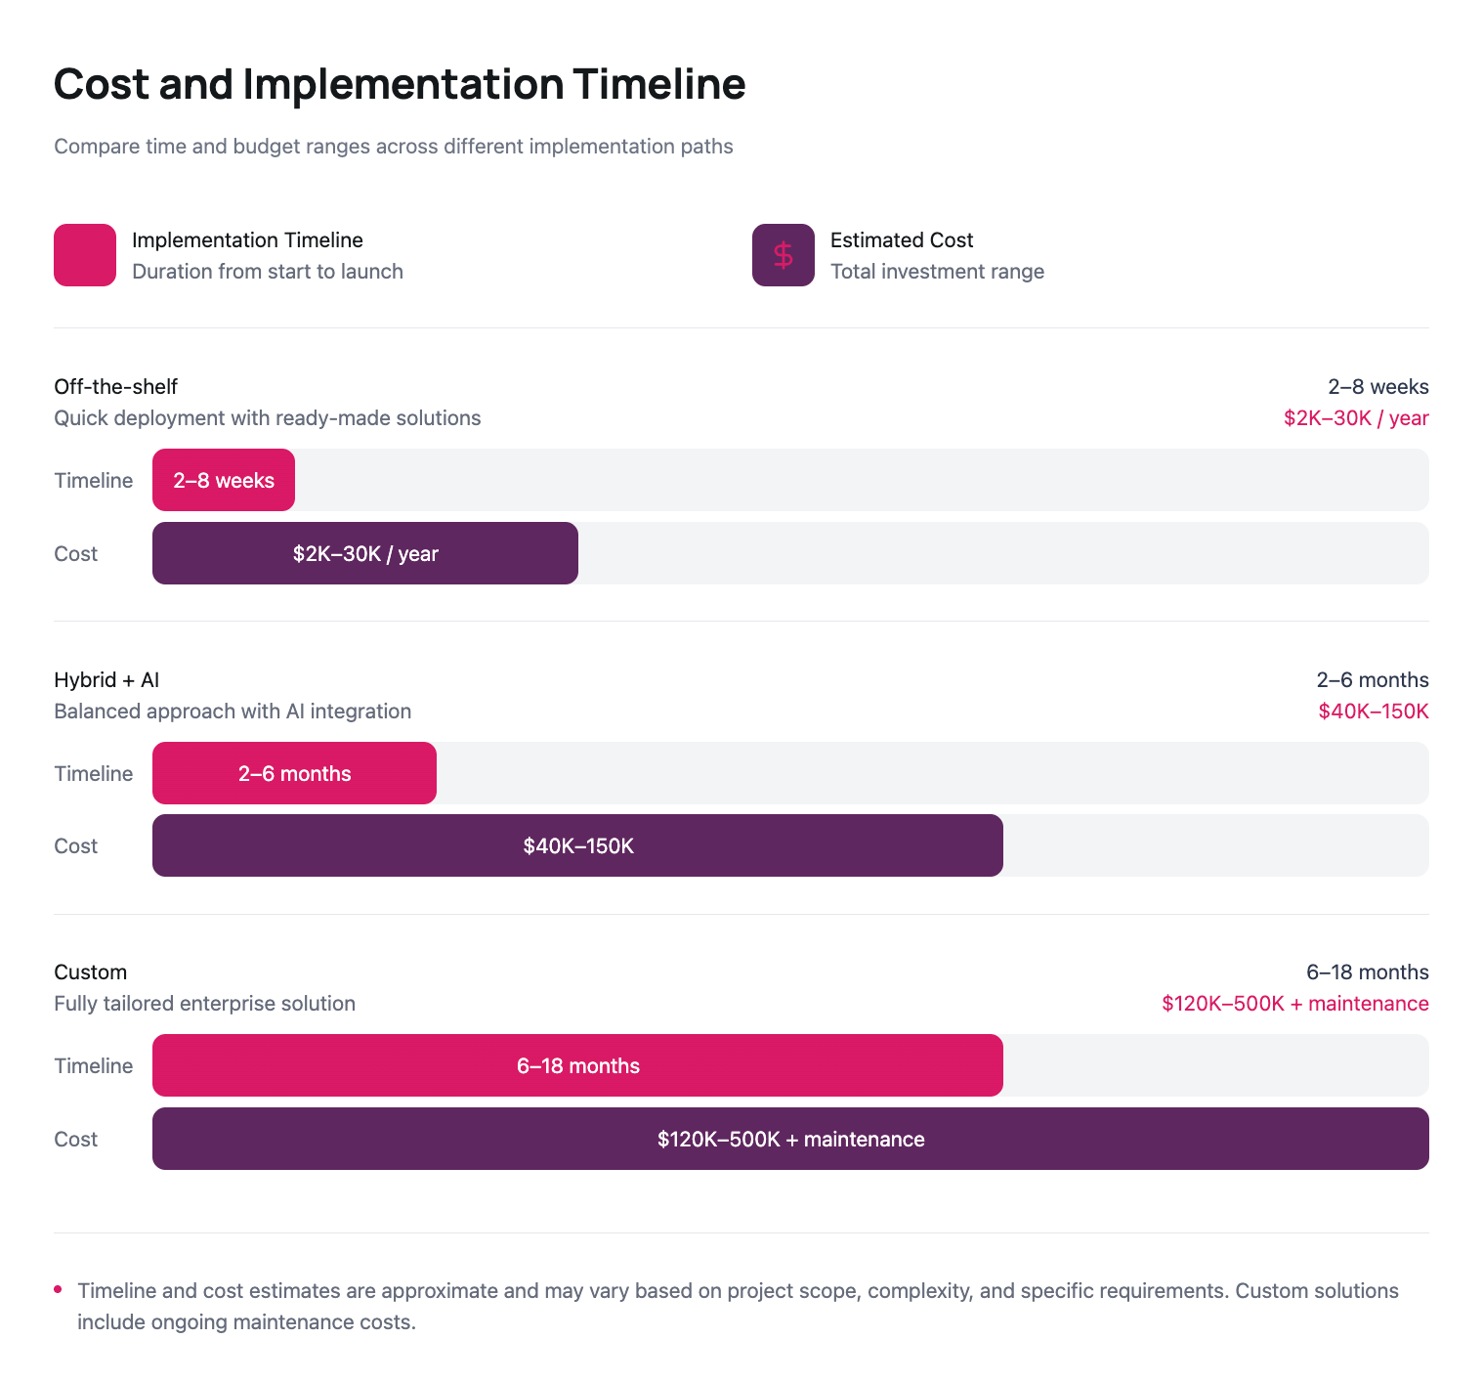
Task: Toggle the Hybrid + AI cost row
Action: pyautogui.click(x=75, y=845)
